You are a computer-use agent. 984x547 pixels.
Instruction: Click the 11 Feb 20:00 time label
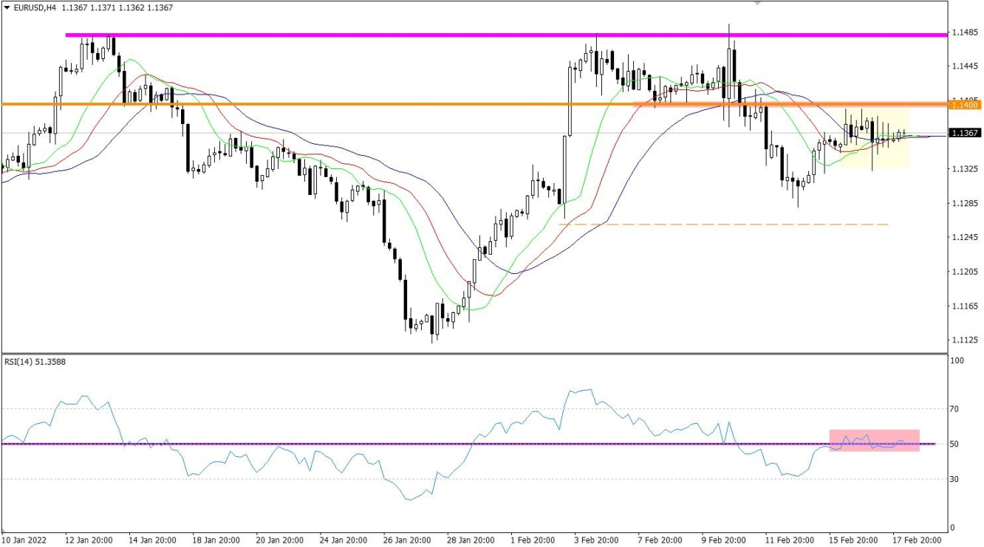click(x=790, y=540)
